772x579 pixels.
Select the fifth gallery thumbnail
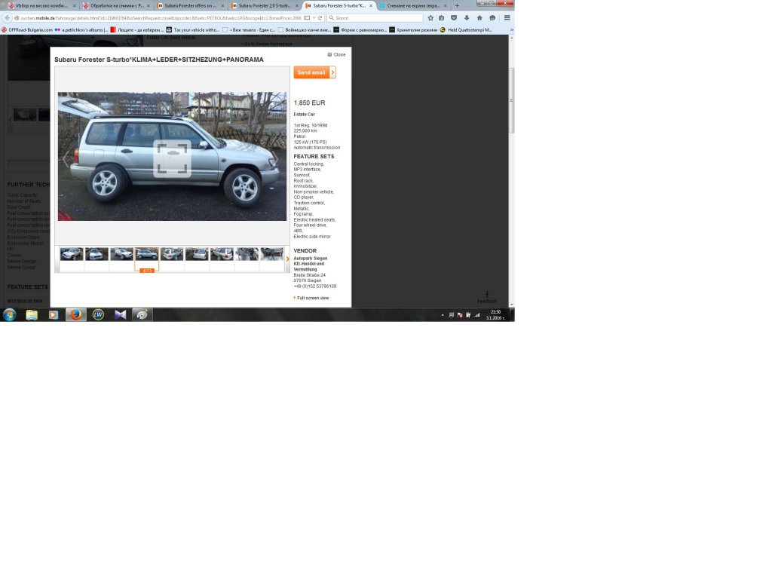[172, 254]
